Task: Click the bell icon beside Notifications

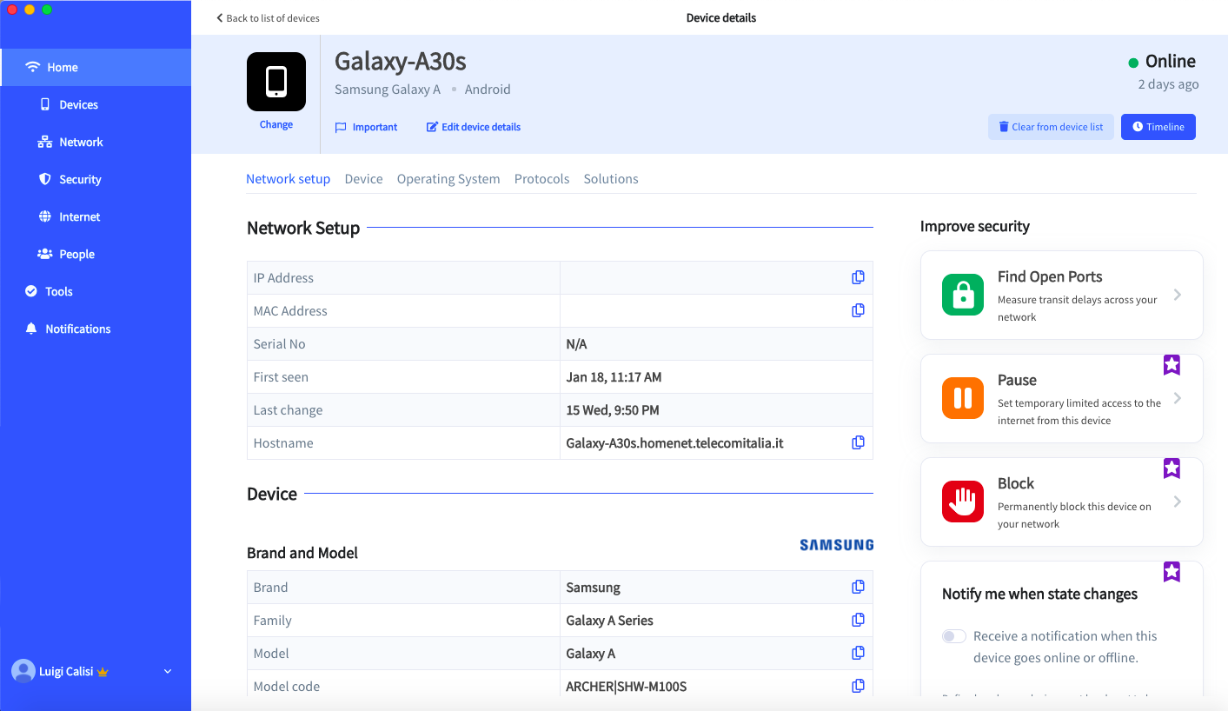Action: (x=31, y=329)
